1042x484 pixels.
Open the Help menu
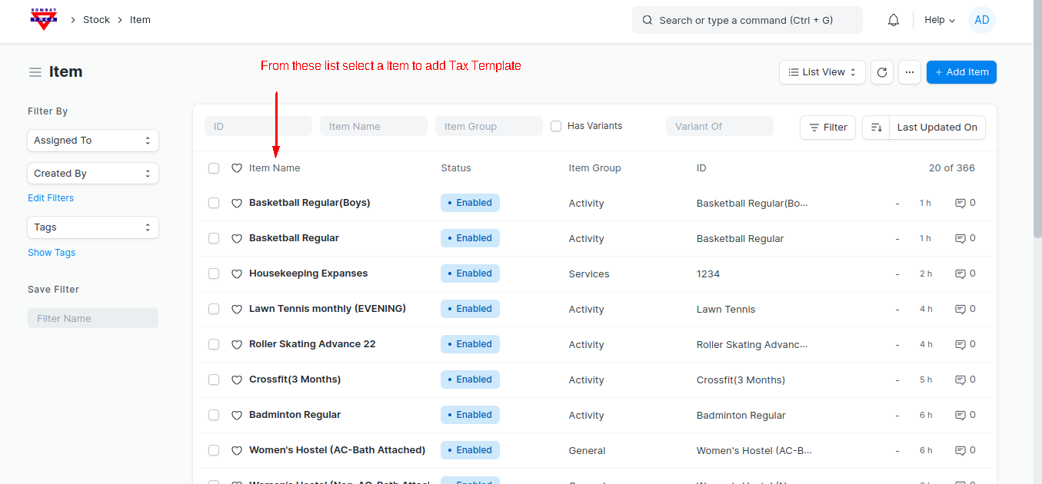[939, 20]
